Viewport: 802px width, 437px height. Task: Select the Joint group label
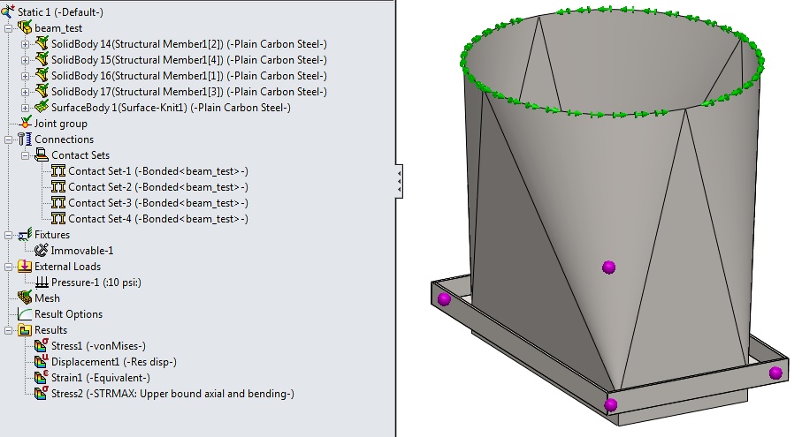pos(60,124)
